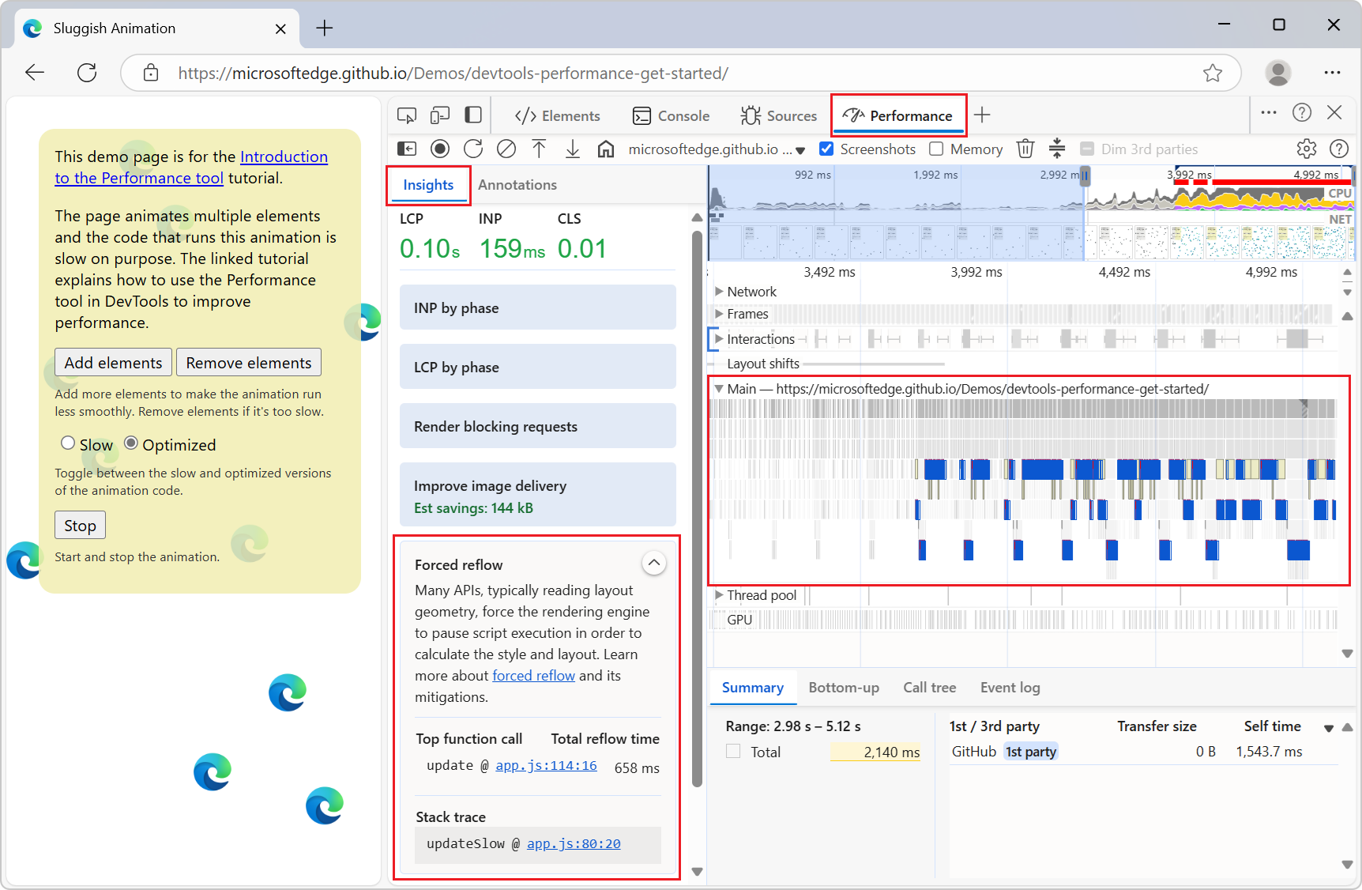Screen dimensions: 1362x890
Task: Select the inspect element cursor tool
Action: point(407,115)
